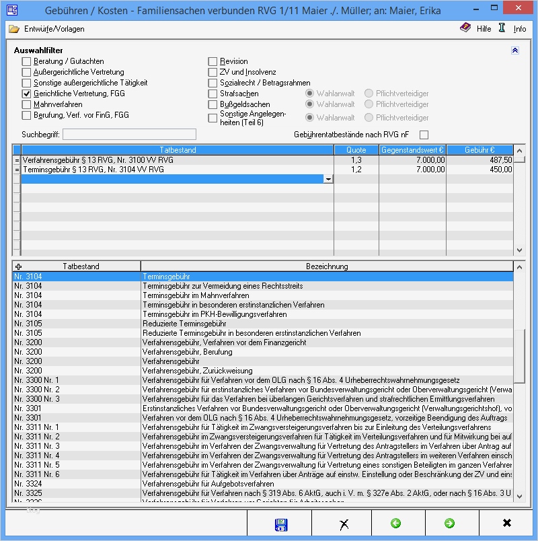Viewport: 538px width, 541px height.
Task: Collapse the Auswahlfilter panel with double-chevron icon
Action: click(515, 50)
